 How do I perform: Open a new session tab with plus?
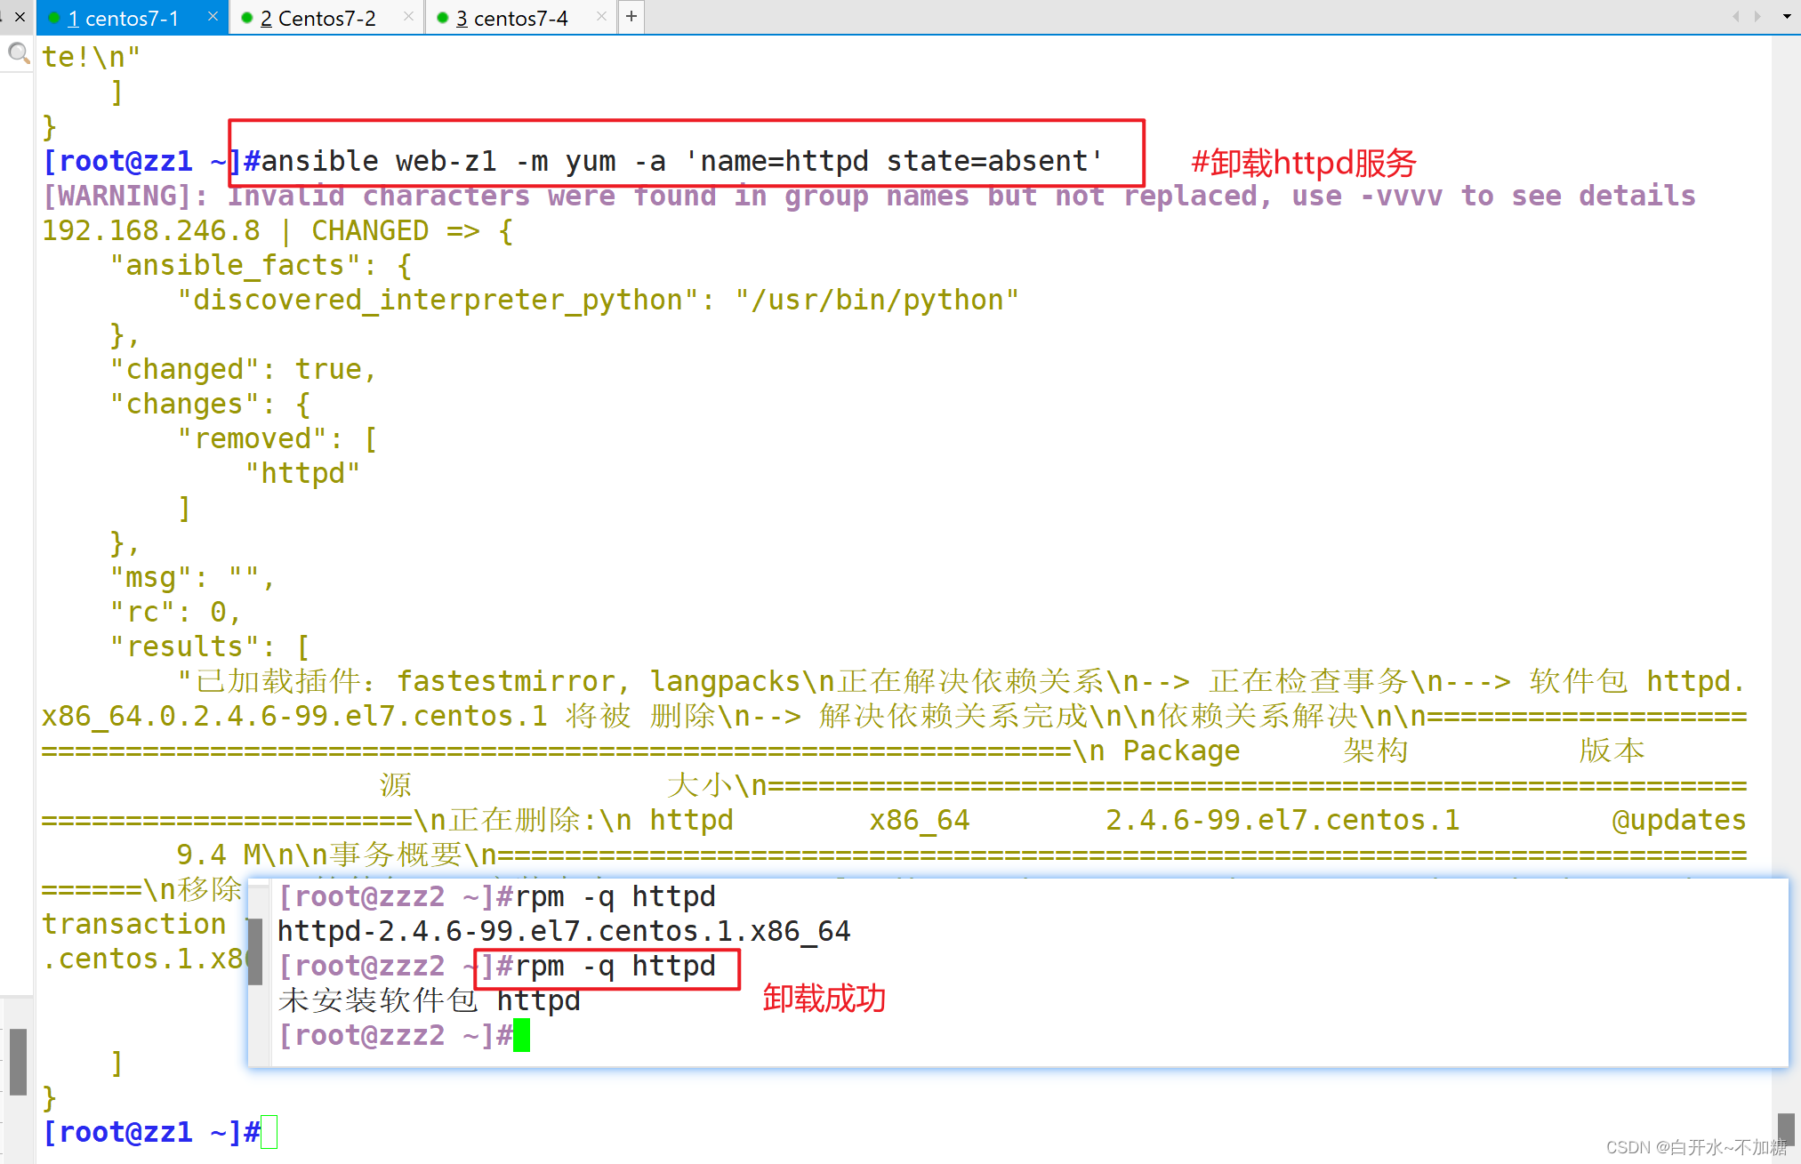pyautogui.click(x=631, y=17)
